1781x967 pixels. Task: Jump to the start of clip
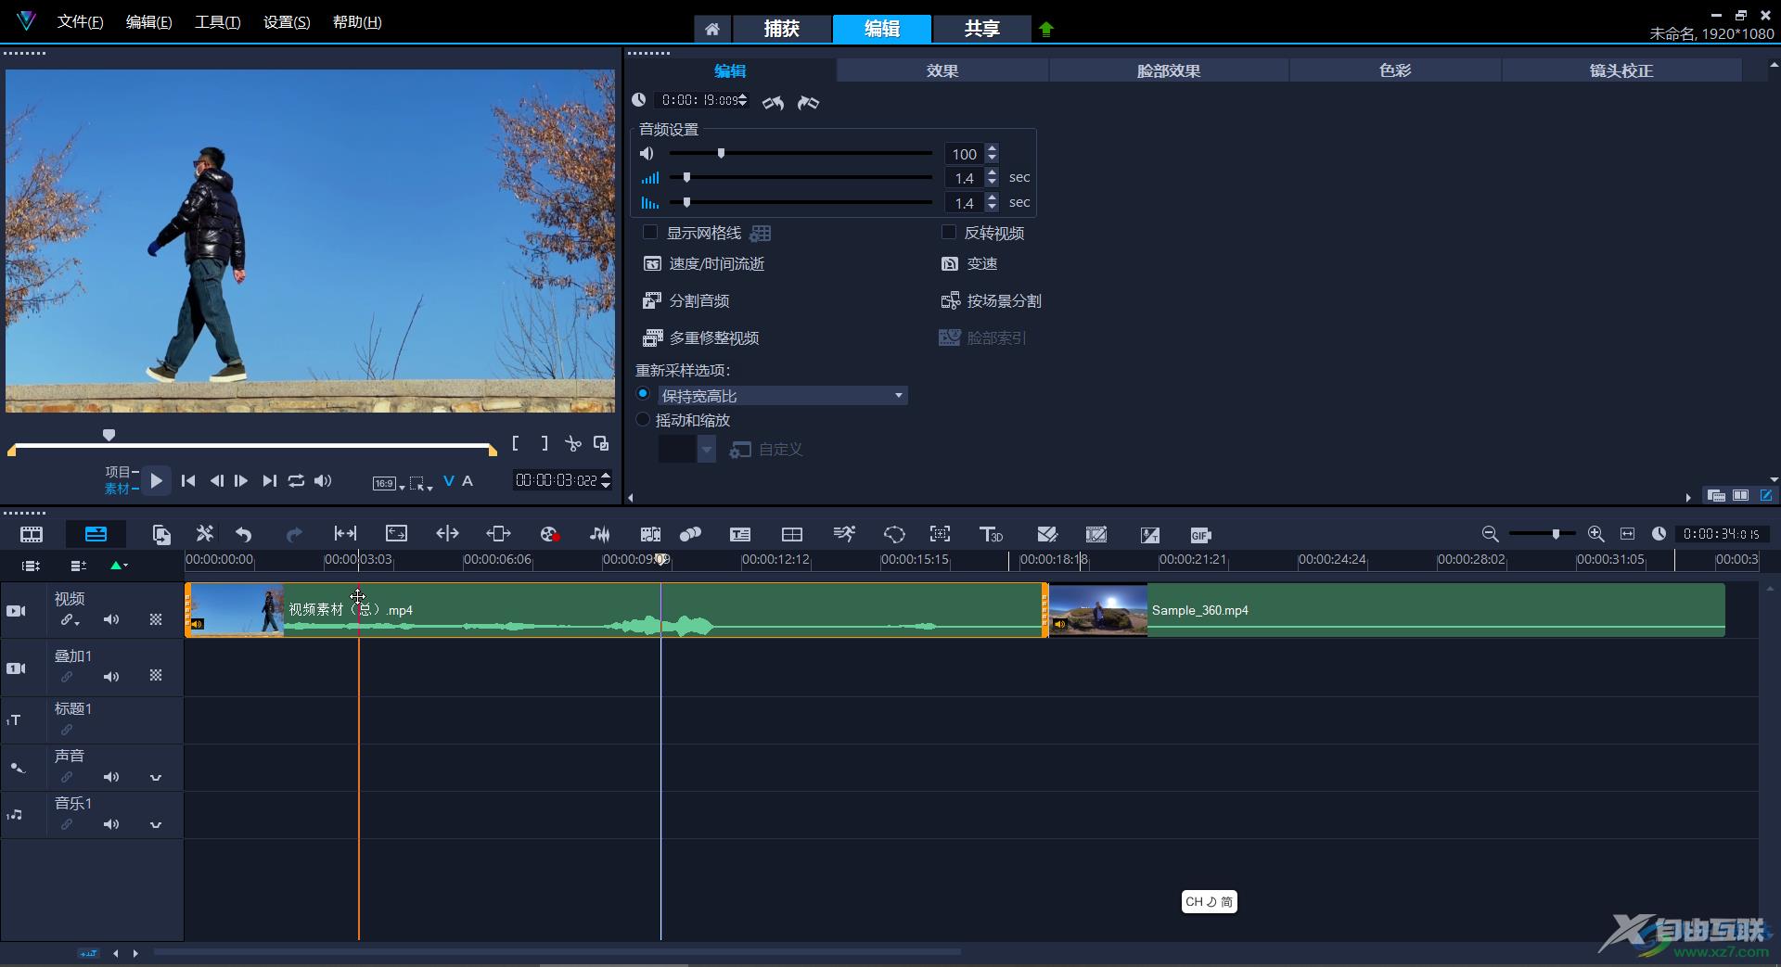[x=188, y=480]
